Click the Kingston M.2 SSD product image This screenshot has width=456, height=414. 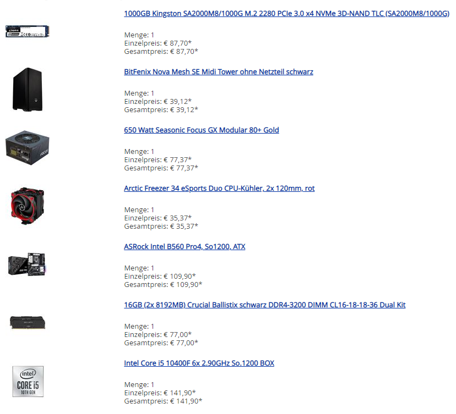pyautogui.click(x=28, y=31)
